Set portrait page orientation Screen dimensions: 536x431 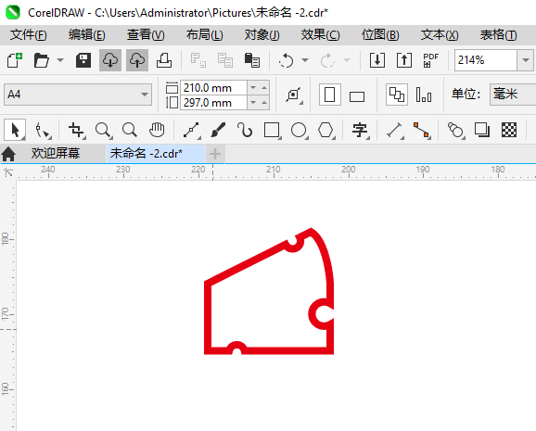click(x=329, y=95)
